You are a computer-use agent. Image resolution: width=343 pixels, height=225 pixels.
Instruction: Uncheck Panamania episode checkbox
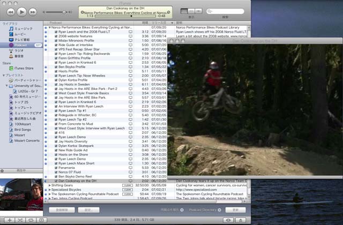tap(56, 168)
